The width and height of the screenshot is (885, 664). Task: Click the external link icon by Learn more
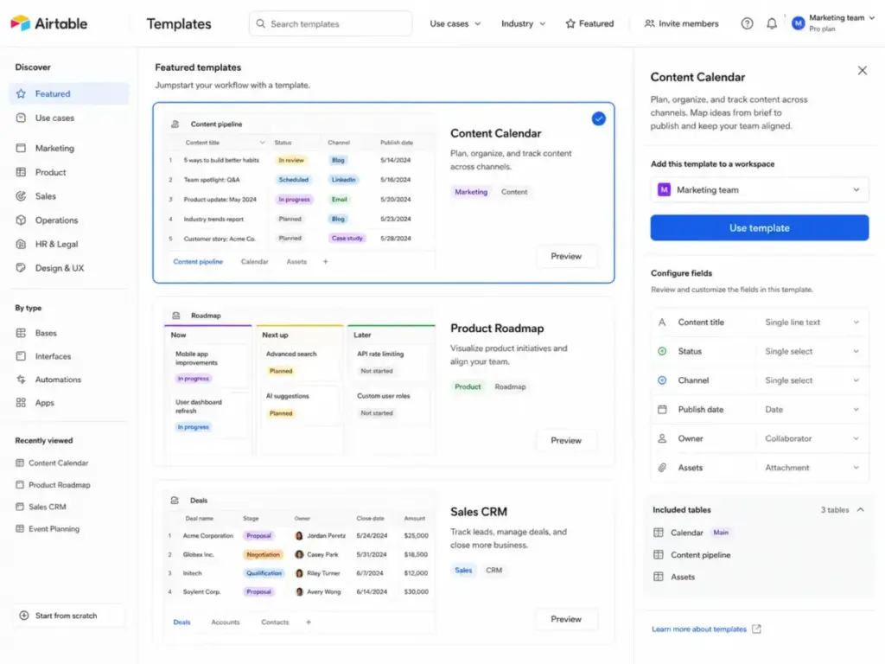point(756,629)
